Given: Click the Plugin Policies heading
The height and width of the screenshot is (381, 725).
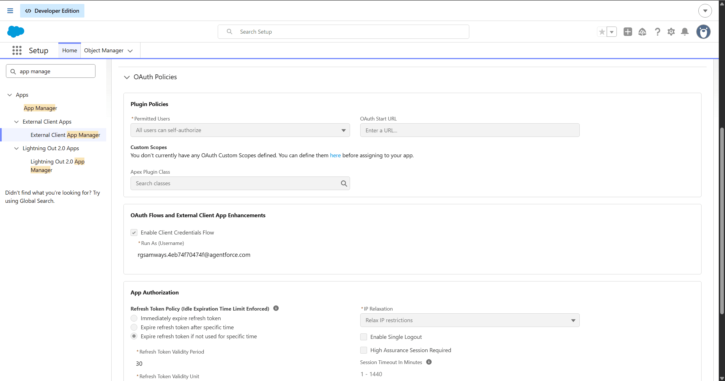Looking at the screenshot, I should 149,104.
